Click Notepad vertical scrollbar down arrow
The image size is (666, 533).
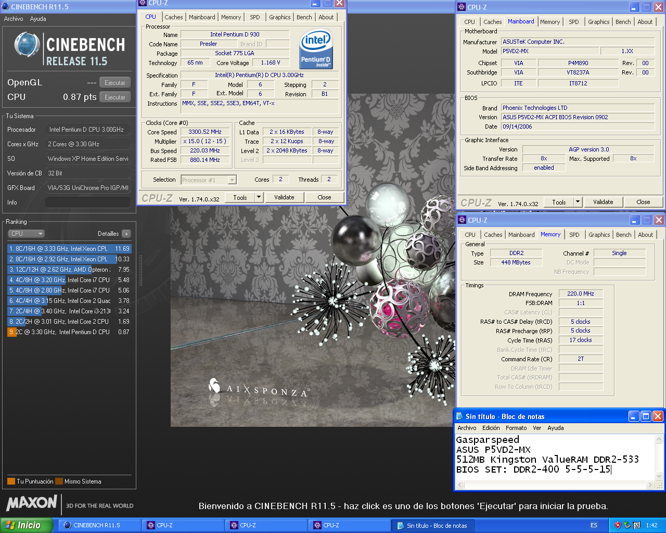(659, 476)
